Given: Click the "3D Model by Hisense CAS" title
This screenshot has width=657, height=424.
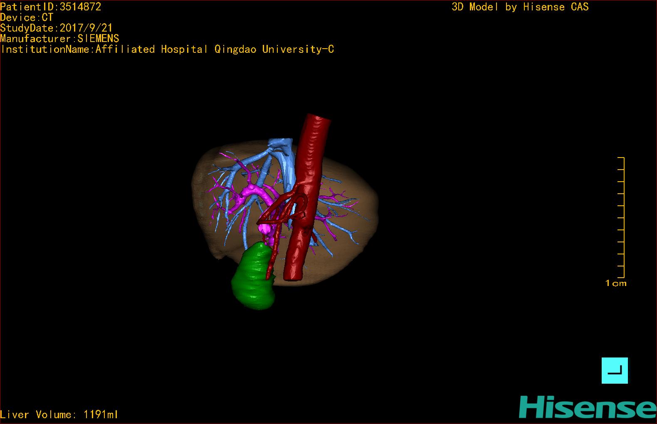Looking at the screenshot, I should point(520,7).
